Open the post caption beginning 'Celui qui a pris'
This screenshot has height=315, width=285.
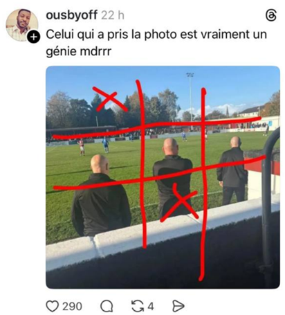pyautogui.click(x=156, y=43)
